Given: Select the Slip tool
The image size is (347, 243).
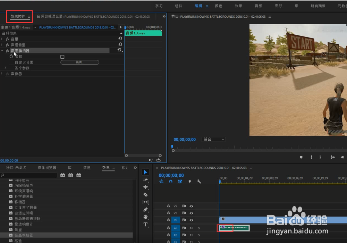Looking at the screenshot, I should coord(145,202).
